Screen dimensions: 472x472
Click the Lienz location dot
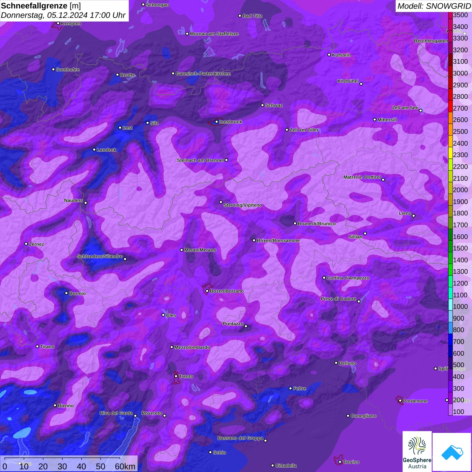(414, 216)
